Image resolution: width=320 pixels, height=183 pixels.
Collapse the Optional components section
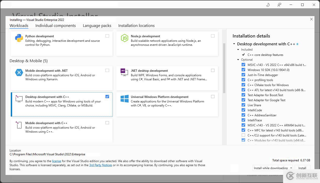[x=238, y=60]
